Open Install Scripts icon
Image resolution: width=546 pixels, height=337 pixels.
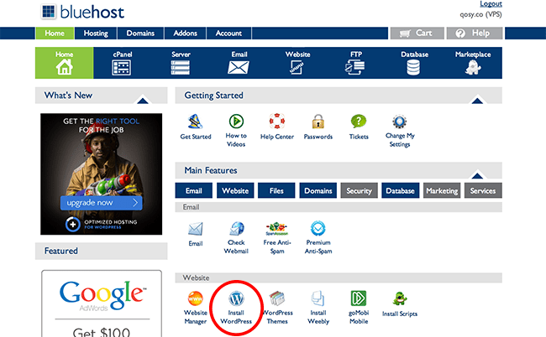pos(400,299)
